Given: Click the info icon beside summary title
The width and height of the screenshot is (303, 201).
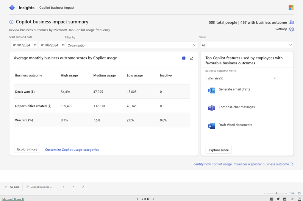Looking at the screenshot, I should click(11, 22).
